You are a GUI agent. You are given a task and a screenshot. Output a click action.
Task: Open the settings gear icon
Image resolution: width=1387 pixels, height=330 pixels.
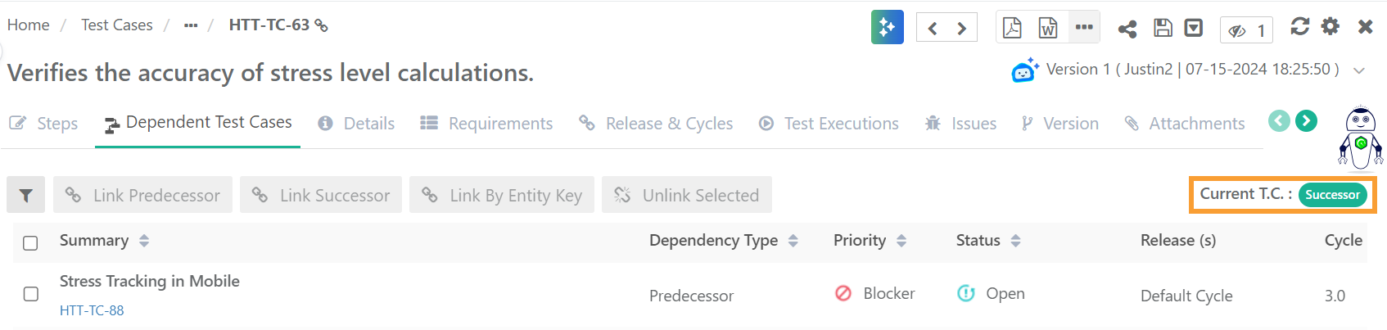point(1331,26)
